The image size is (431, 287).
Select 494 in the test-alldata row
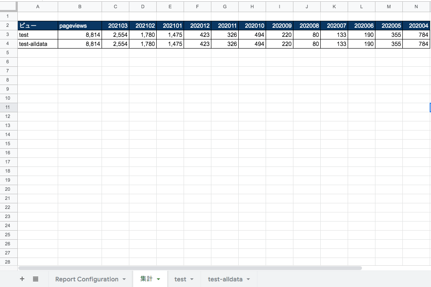[252, 44]
